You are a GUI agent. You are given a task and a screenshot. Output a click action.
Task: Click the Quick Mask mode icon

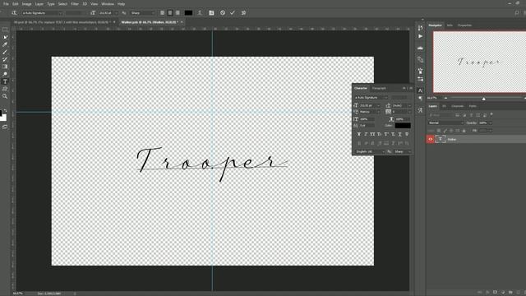coord(5,127)
